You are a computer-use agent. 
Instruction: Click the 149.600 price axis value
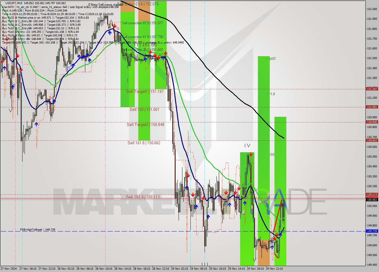coord(372,245)
